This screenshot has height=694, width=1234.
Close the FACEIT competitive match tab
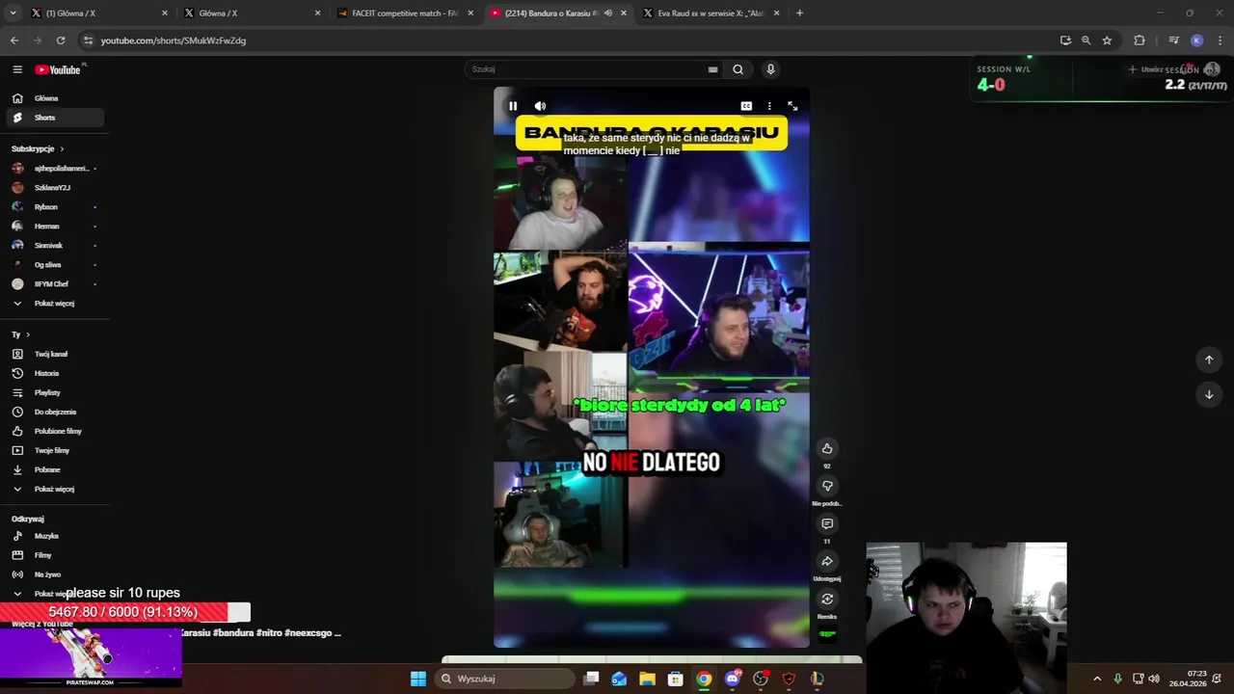470,13
